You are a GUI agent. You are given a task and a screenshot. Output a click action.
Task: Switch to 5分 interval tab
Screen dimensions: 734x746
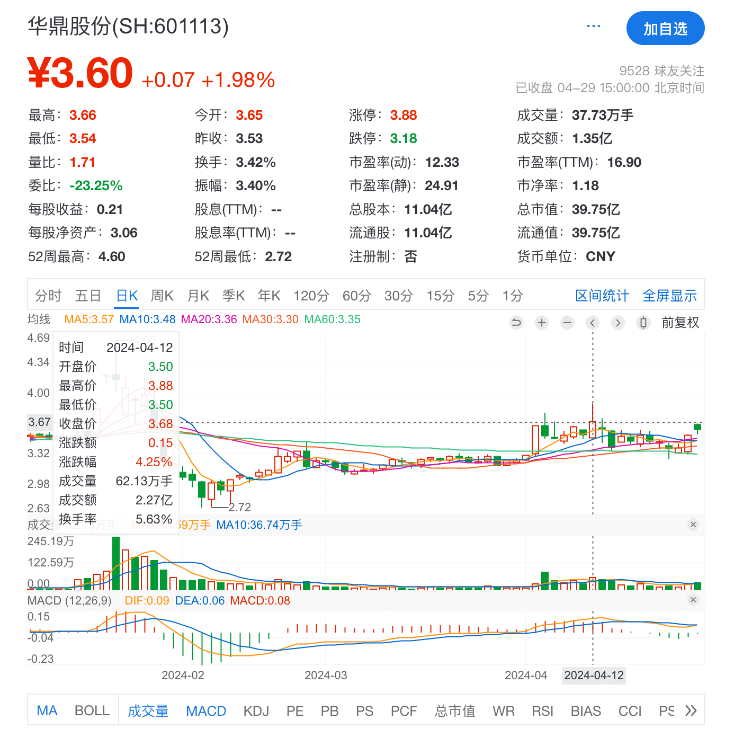click(x=478, y=296)
